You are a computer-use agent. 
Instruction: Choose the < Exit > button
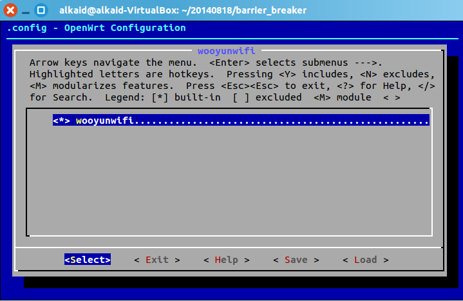[156, 260]
